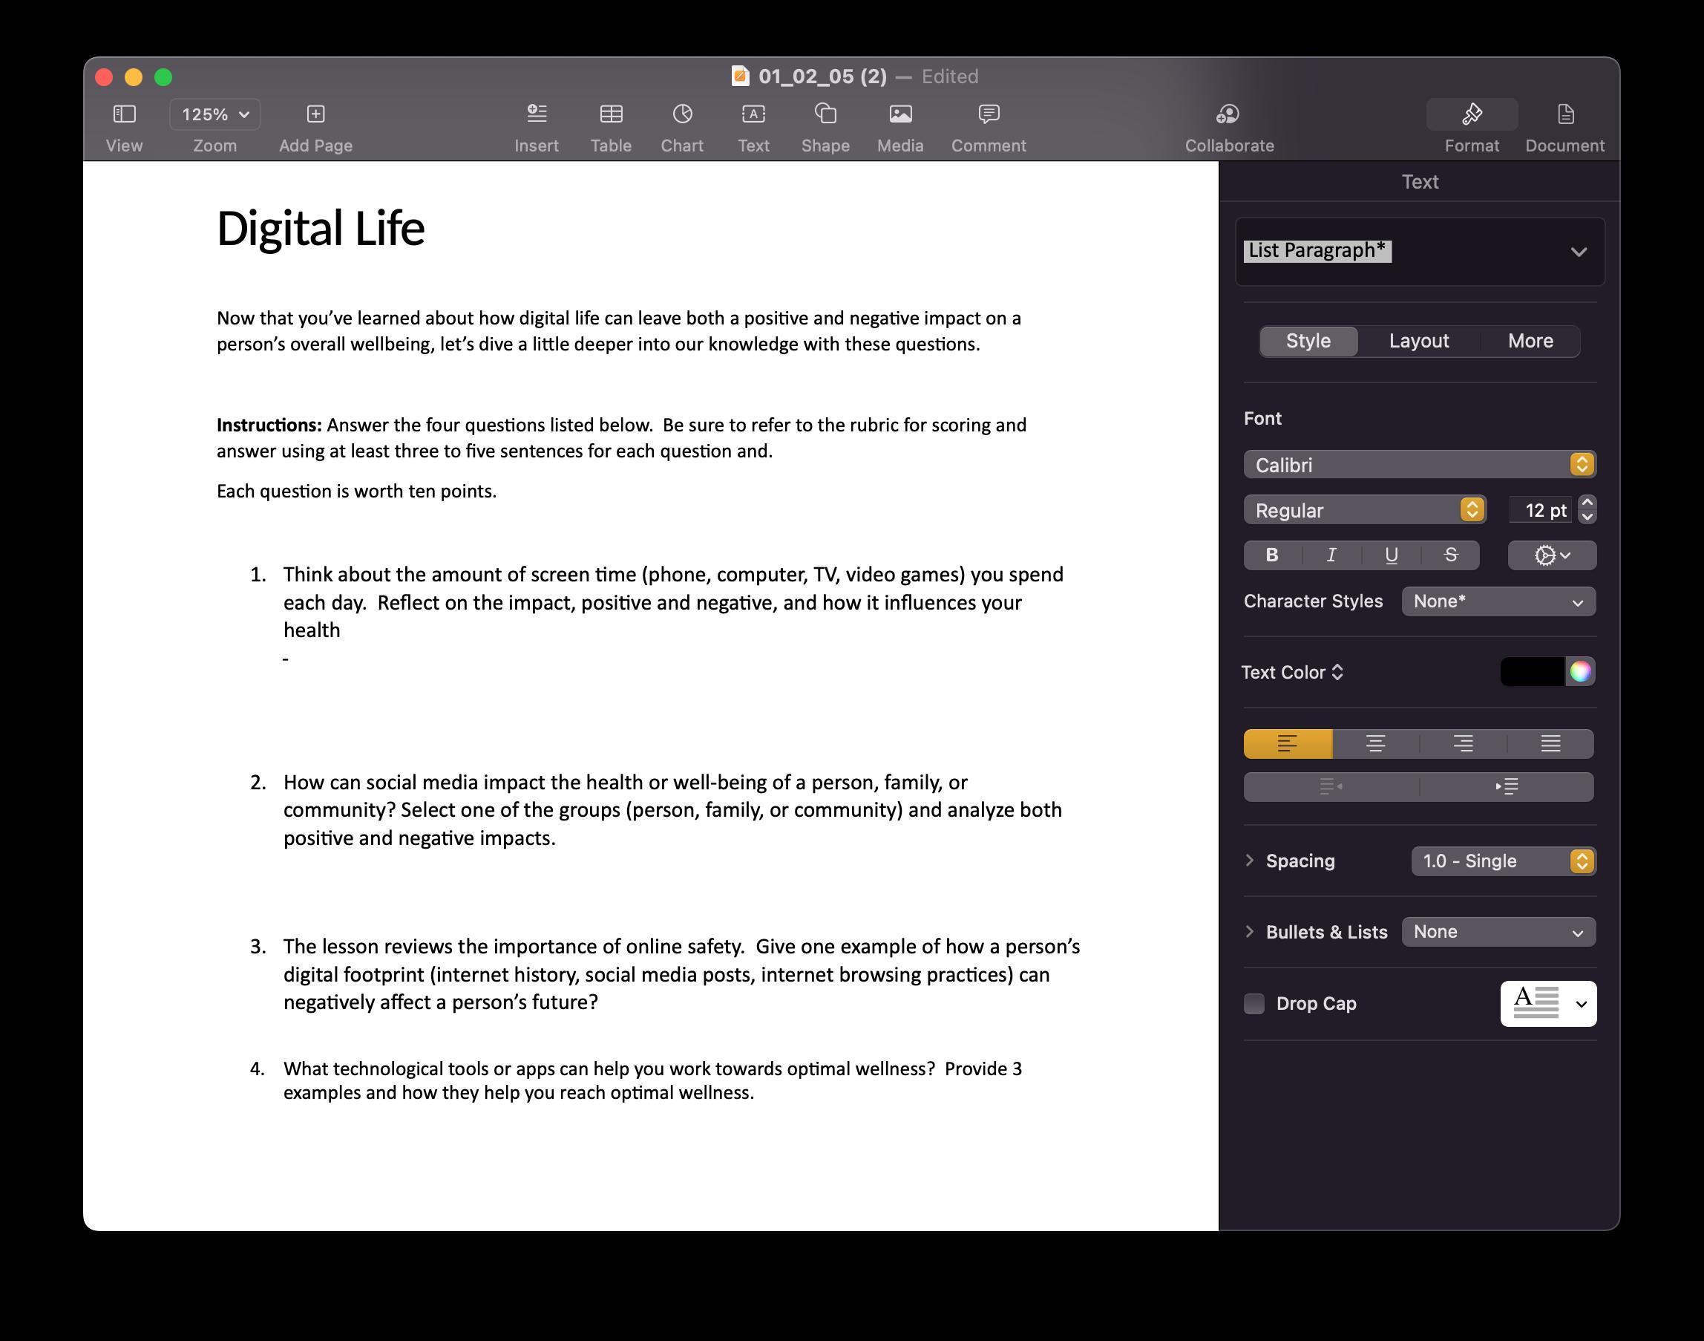
Task: Enable the Drop Cap checkbox
Action: coord(1254,1003)
